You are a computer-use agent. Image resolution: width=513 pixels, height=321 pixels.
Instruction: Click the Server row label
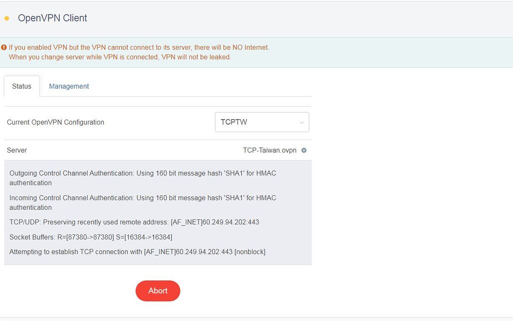[17, 150]
